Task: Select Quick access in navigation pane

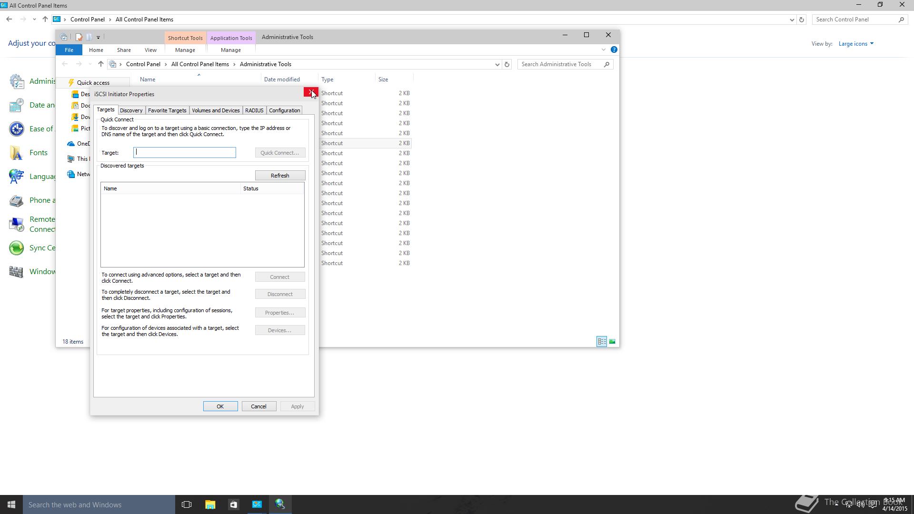Action: coord(93,83)
